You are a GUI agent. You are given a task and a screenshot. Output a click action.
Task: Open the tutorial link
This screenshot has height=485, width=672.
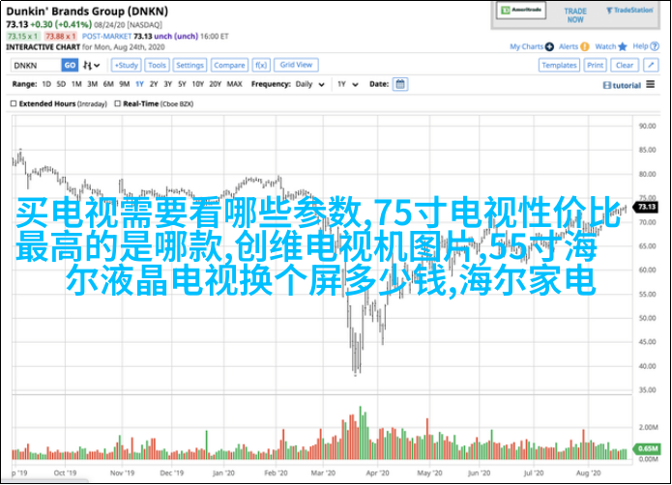tap(623, 85)
